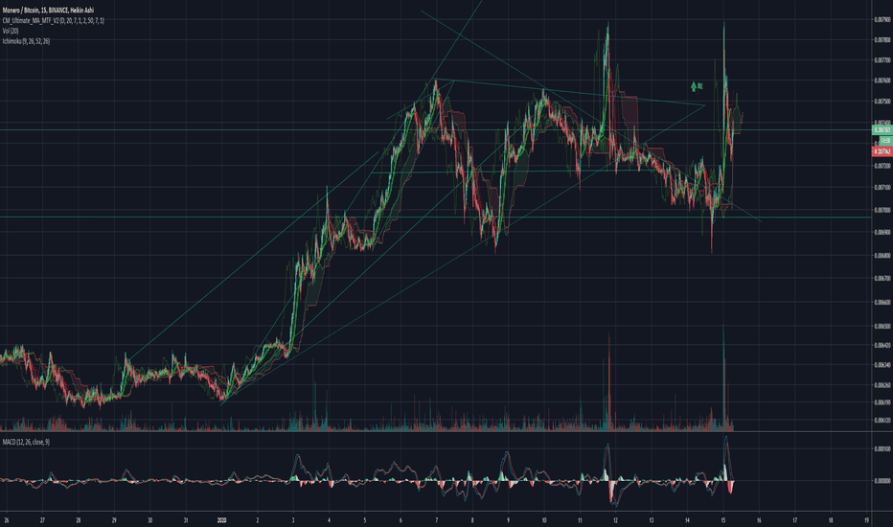
Task: Click the 19 date label on time axis
Action: (x=866, y=520)
